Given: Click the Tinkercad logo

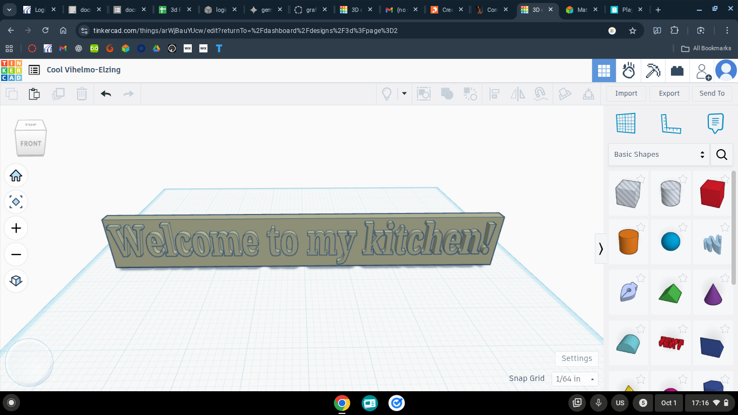Looking at the screenshot, I should tap(11, 70).
